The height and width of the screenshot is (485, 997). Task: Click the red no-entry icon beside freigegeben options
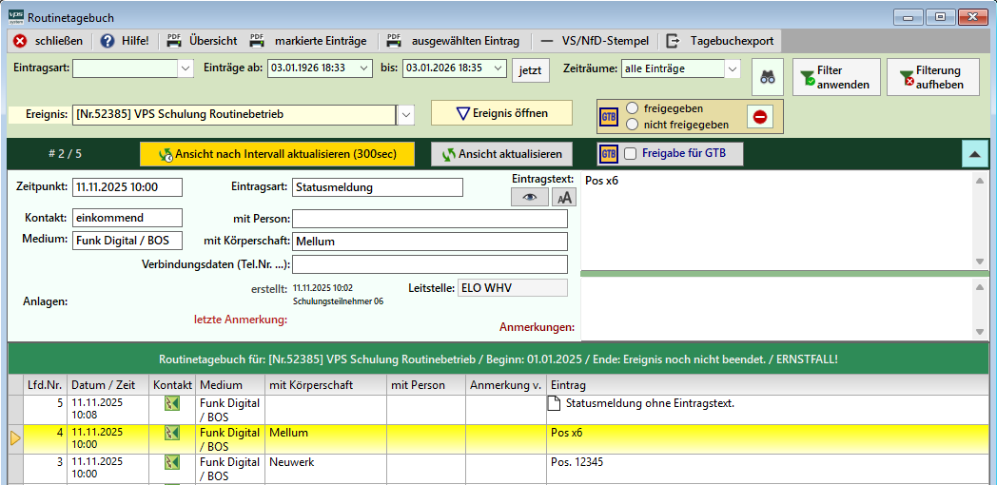point(760,117)
